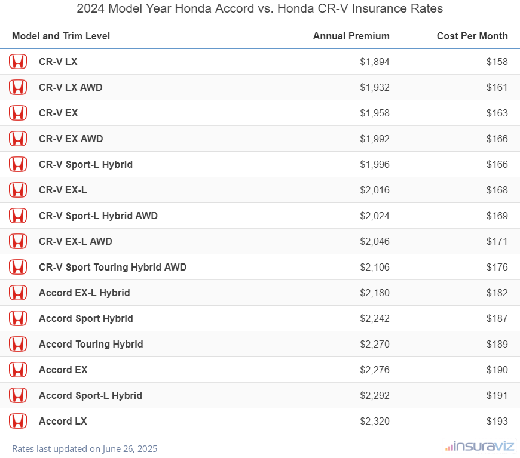The image size is (520, 458).
Task: Click the $2,016 annual premium value
Action: (x=375, y=190)
